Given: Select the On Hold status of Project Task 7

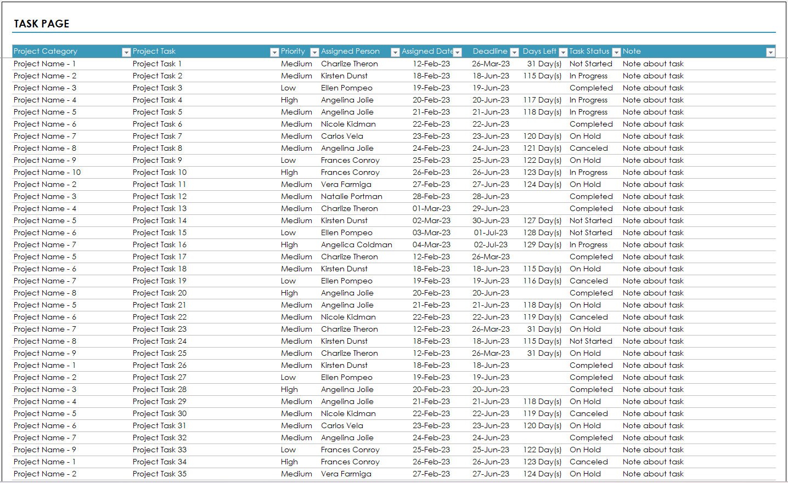Looking at the screenshot, I should [585, 136].
